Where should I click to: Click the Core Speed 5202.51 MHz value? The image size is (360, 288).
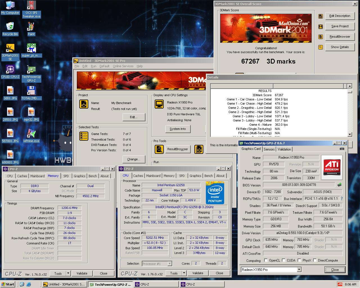[155, 238]
